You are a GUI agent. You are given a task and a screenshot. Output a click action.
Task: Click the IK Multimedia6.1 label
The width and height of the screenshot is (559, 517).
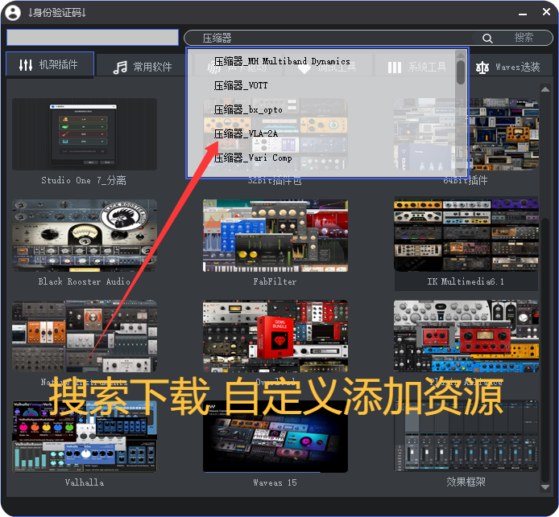pos(466,281)
